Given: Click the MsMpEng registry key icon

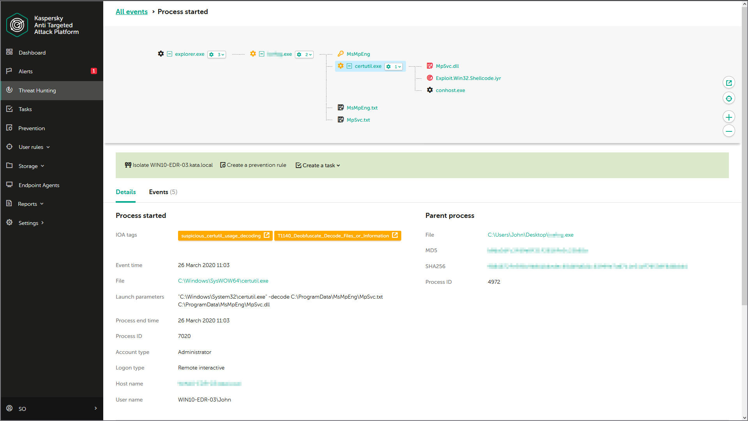Looking at the screenshot, I should coord(340,54).
